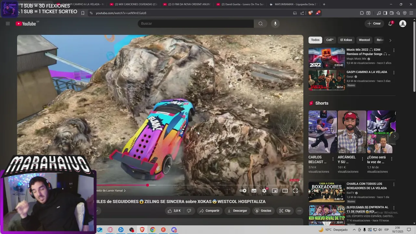Show more filter chips with right arrow

390,40
